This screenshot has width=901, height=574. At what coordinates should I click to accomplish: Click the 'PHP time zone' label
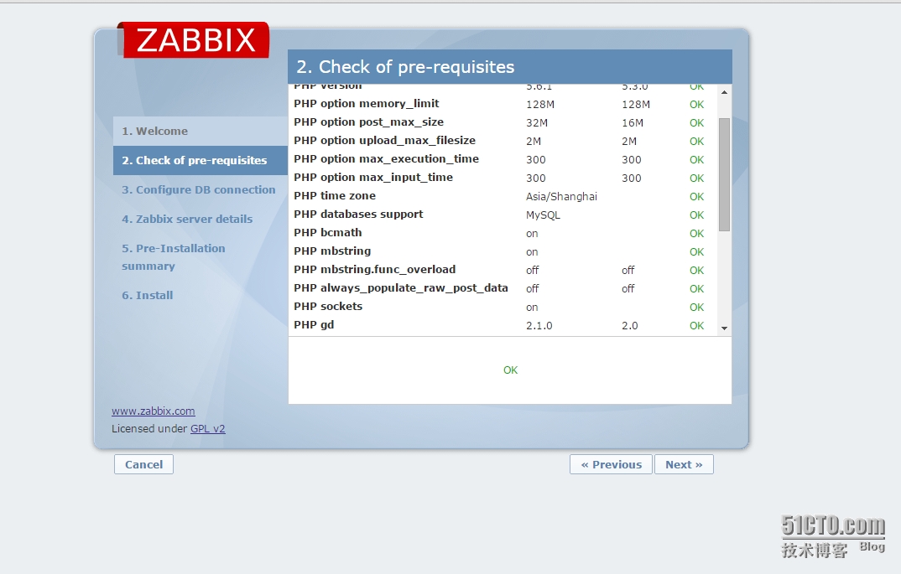tap(335, 196)
